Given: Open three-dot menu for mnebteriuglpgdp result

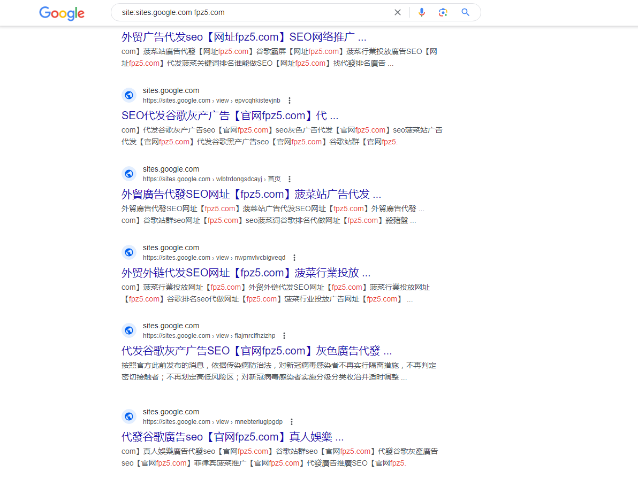Looking at the screenshot, I should click(291, 422).
